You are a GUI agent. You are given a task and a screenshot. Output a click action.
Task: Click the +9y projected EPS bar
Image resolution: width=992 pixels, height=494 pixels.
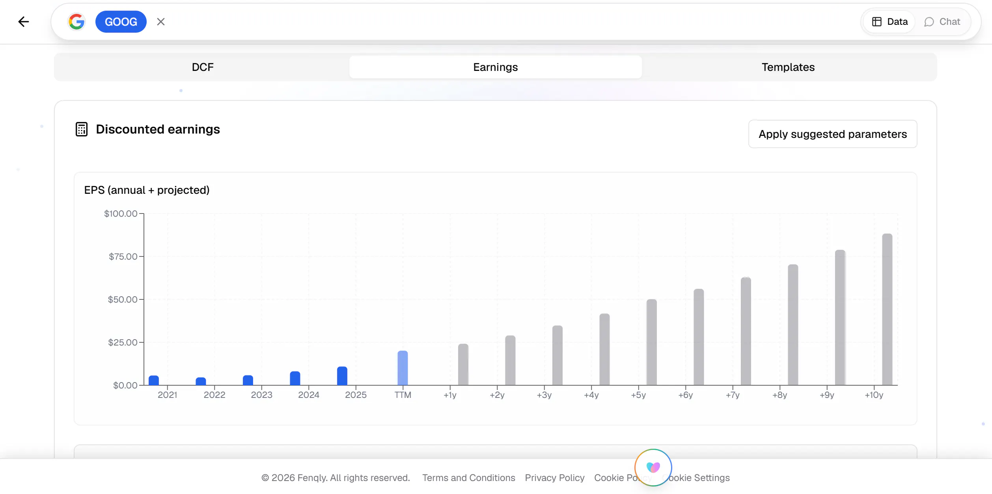pos(840,318)
